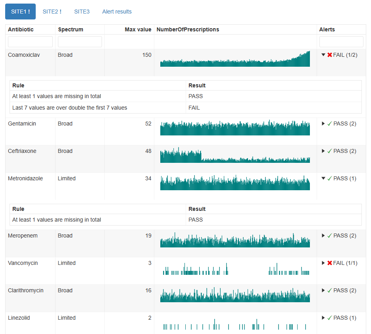The width and height of the screenshot is (371, 334).
Task: Click the green check icon for Meropenem
Action: [x=329, y=236]
